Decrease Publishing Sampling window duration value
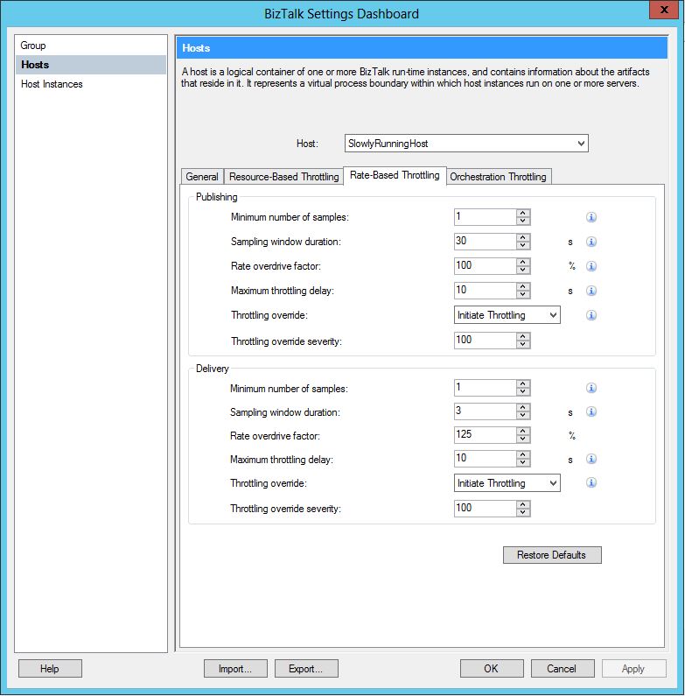The width and height of the screenshot is (685, 696). point(523,245)
